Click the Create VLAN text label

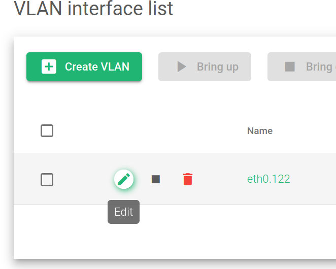[x=97, y=66]
